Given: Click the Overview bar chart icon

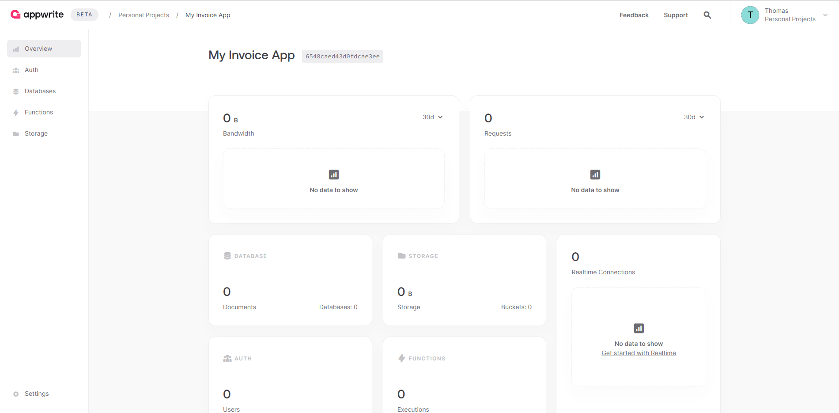Looking at the screenshot, I should (x=16, y=49).
